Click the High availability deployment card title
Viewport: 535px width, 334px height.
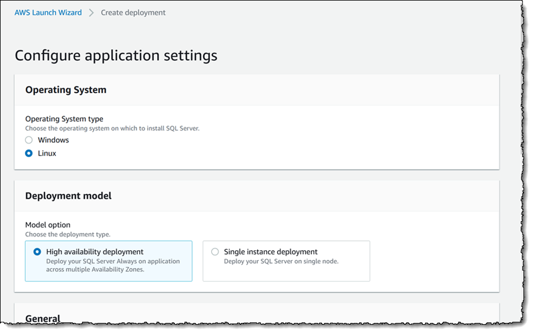[95, 252]
